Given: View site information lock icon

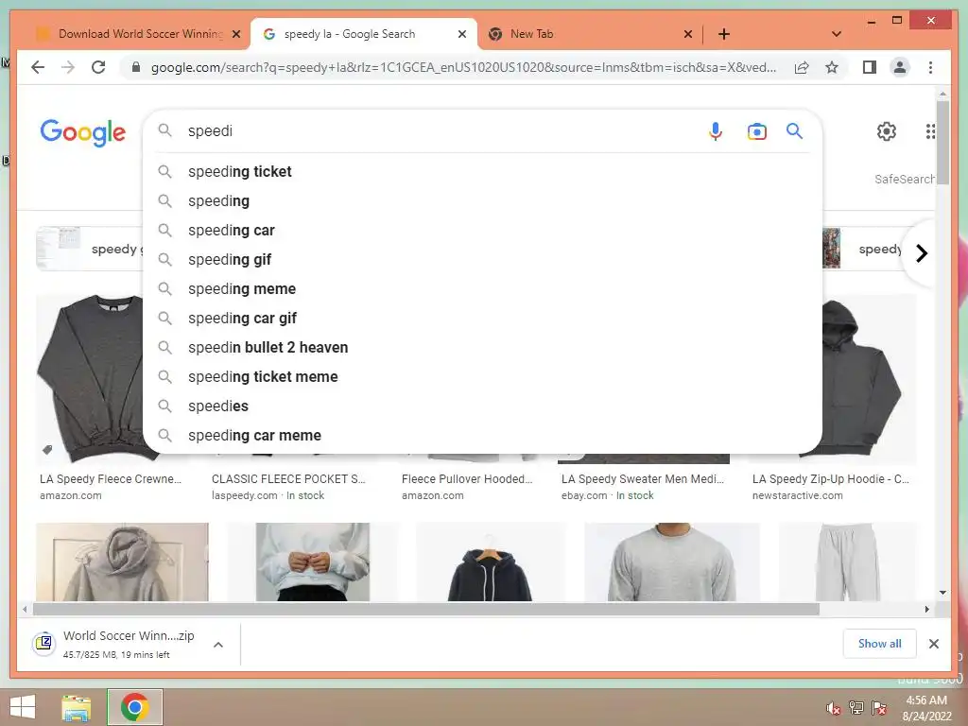Looking at the screenshot, I should [x=136, y=67].
